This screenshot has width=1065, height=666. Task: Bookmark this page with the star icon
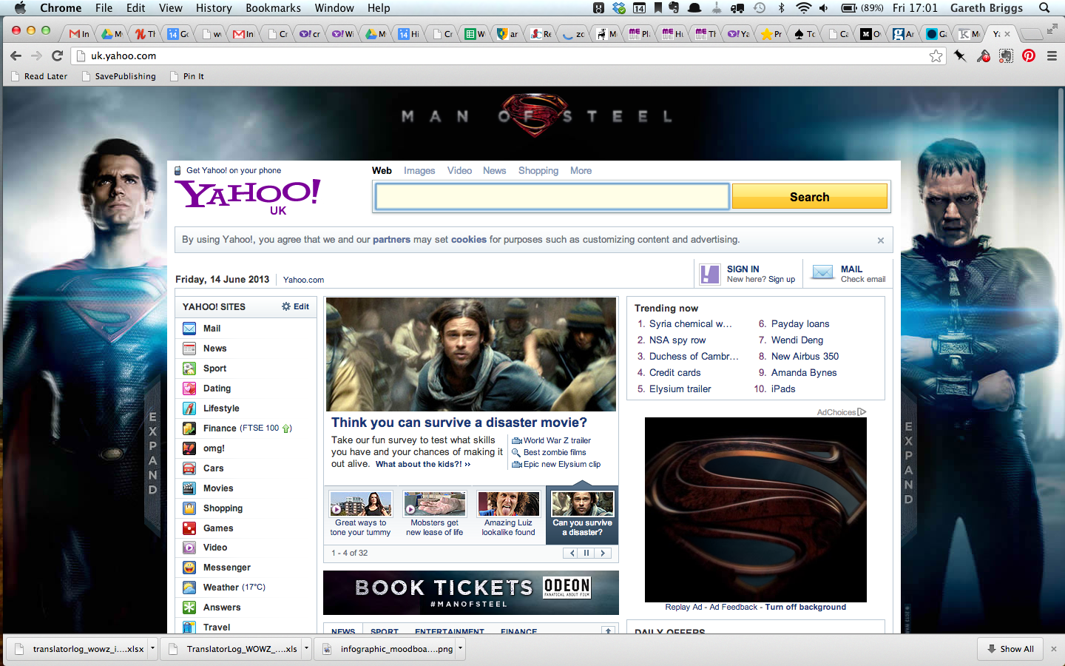click(936, 55)
